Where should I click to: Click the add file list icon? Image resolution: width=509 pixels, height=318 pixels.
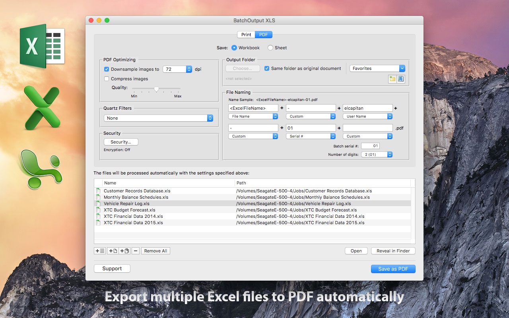point(100,251)
